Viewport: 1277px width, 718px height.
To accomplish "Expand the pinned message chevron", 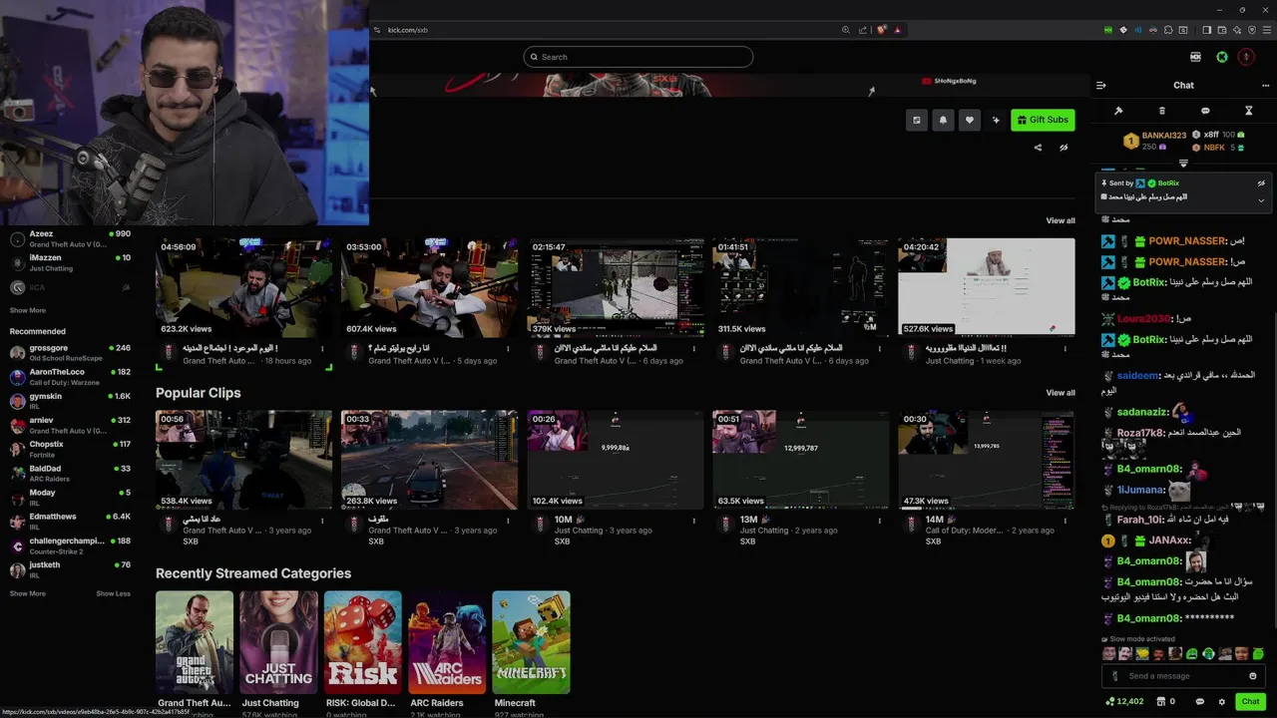I will (1261, 200).
